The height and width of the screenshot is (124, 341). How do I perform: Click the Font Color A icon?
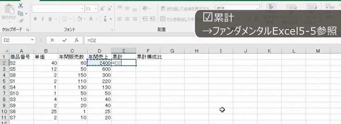pyautogui.click(x=91, y=19)
